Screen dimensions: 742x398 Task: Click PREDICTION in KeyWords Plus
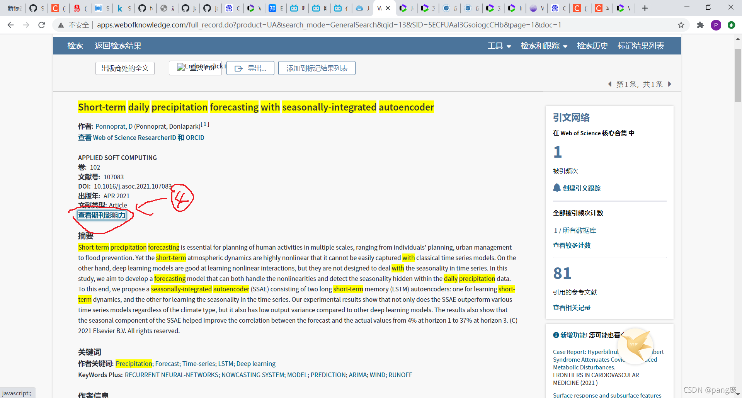[328, 375]
